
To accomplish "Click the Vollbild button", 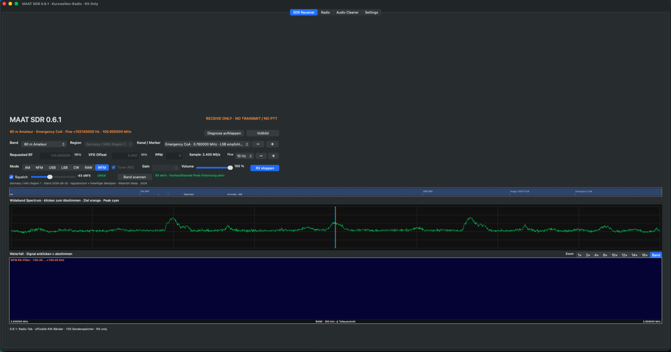I will coord(262,133).
